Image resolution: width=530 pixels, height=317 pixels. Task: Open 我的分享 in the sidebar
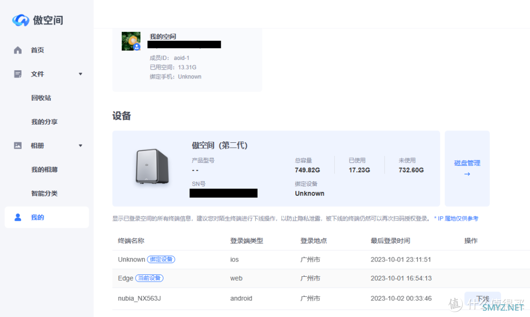pos(44,122)
